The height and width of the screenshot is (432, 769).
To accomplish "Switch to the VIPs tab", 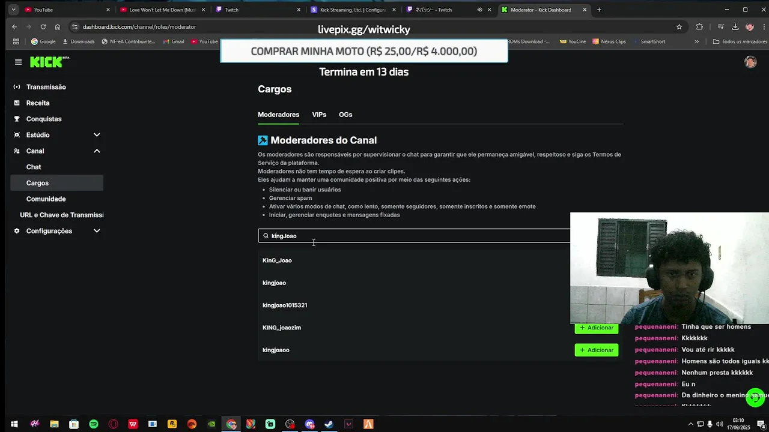I will [319, 115].
